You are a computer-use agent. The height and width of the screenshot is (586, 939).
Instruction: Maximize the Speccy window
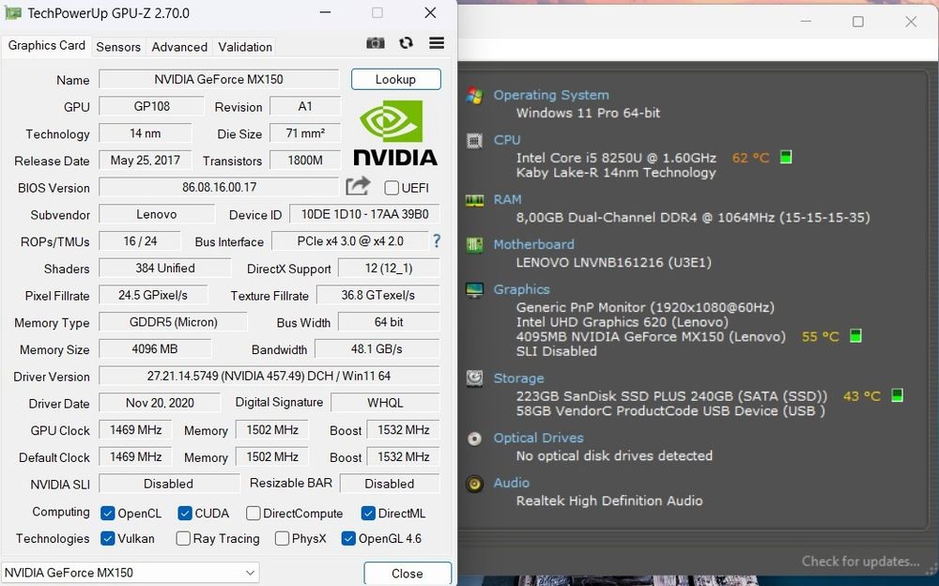point(858,22)
